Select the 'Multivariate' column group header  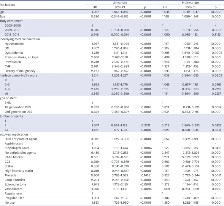coord(190,3)
